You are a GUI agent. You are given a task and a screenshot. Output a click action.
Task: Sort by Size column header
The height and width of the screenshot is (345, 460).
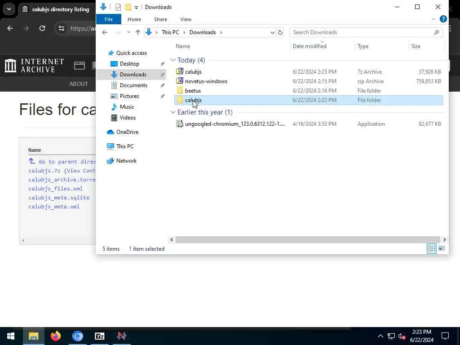(416, 46)
